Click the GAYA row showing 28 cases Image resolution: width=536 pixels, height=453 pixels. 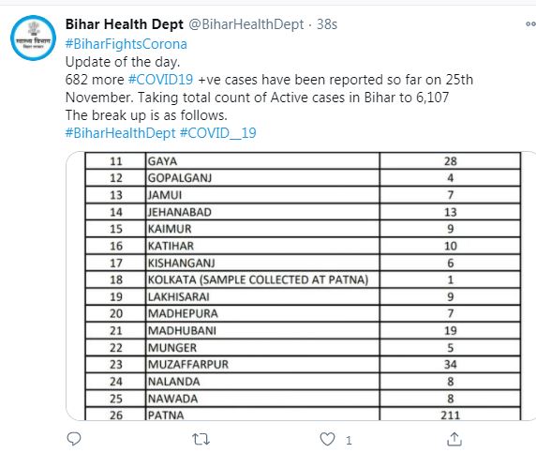(x=303, y=160)
